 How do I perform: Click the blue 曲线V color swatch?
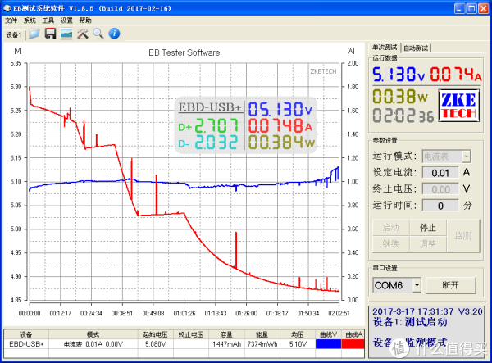coord(328,344)
